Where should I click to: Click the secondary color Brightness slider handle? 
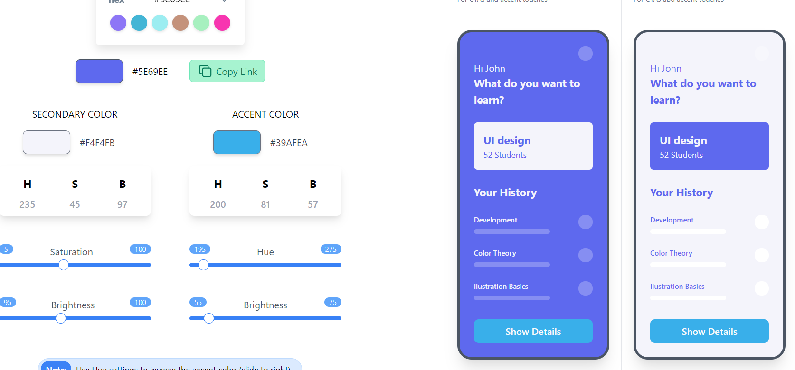pyautogui.click(x=61, y=318)
